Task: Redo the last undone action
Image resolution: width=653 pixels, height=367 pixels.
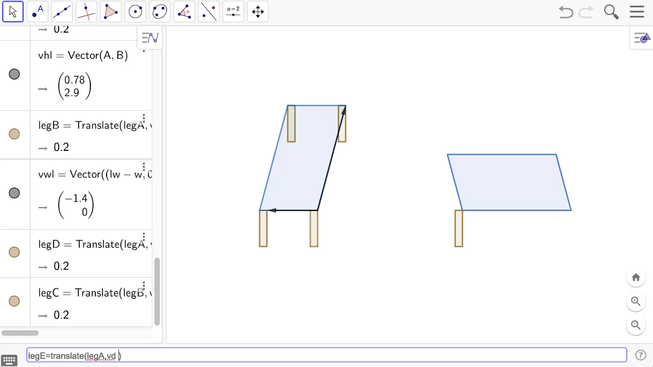Action: 586,12
